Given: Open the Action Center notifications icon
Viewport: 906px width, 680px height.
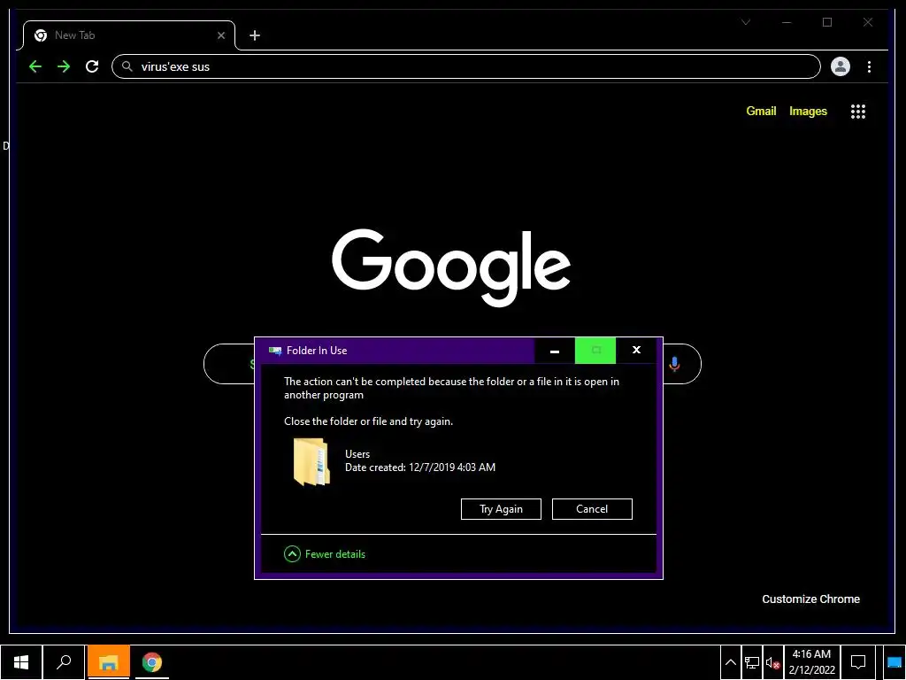Looking at the screenshot, I should 858,662.
